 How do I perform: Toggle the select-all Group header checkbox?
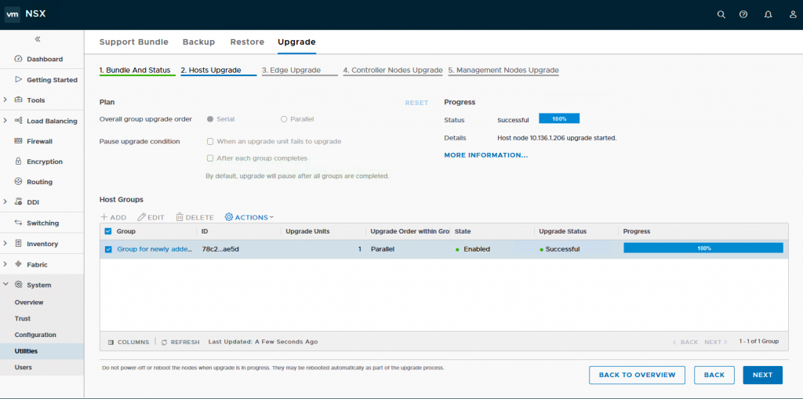pyautogui.click(x=108, y=231)
